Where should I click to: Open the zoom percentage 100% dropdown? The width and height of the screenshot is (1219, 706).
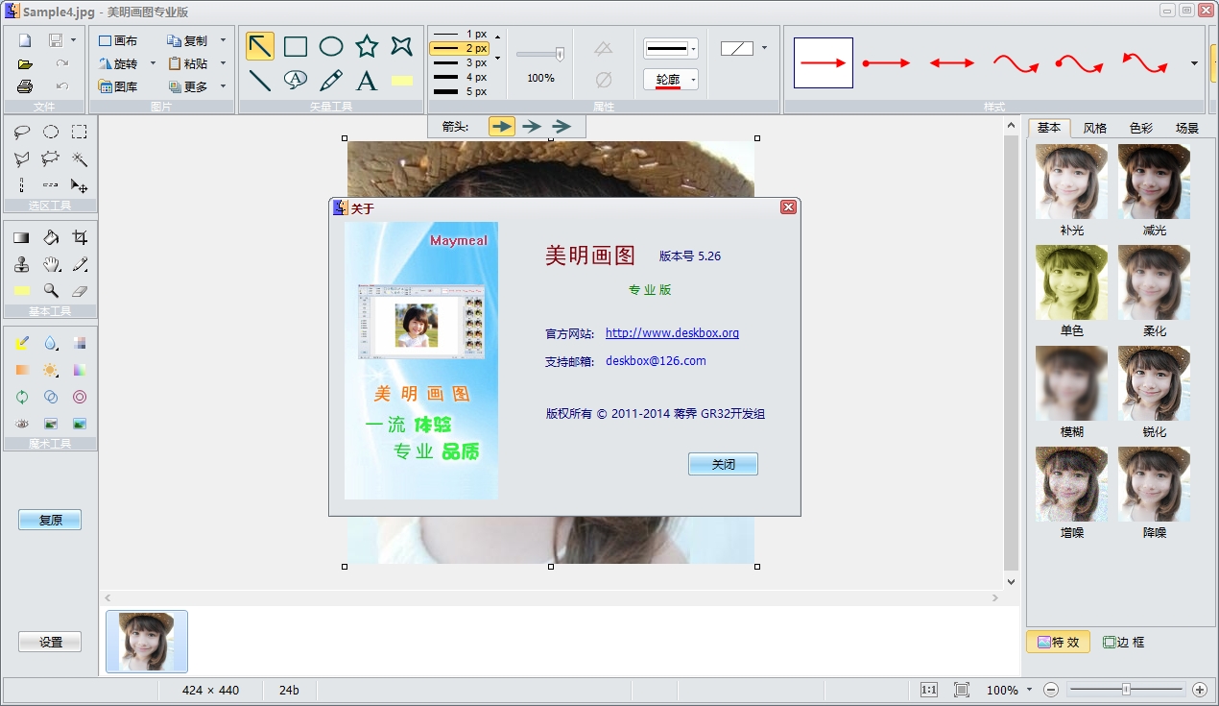coord(1029,690)
